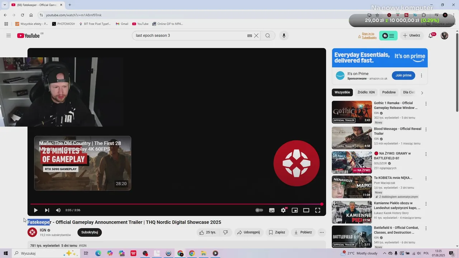Open the PHOTOMOSH bookmark
The height and width of the screenshot is (258, 459).
pyautogui.click(x=63, y=24)
